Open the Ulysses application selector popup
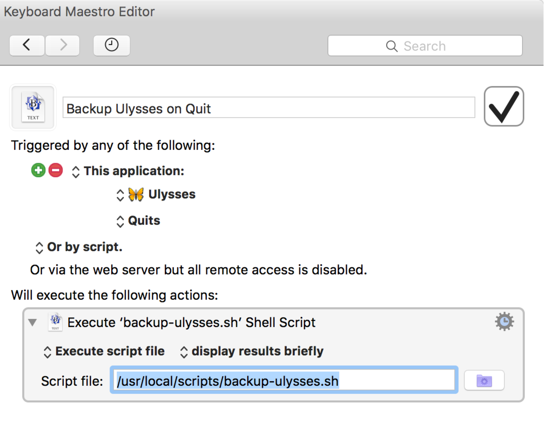This screenshot has width=544, height=447. (156, 195)
